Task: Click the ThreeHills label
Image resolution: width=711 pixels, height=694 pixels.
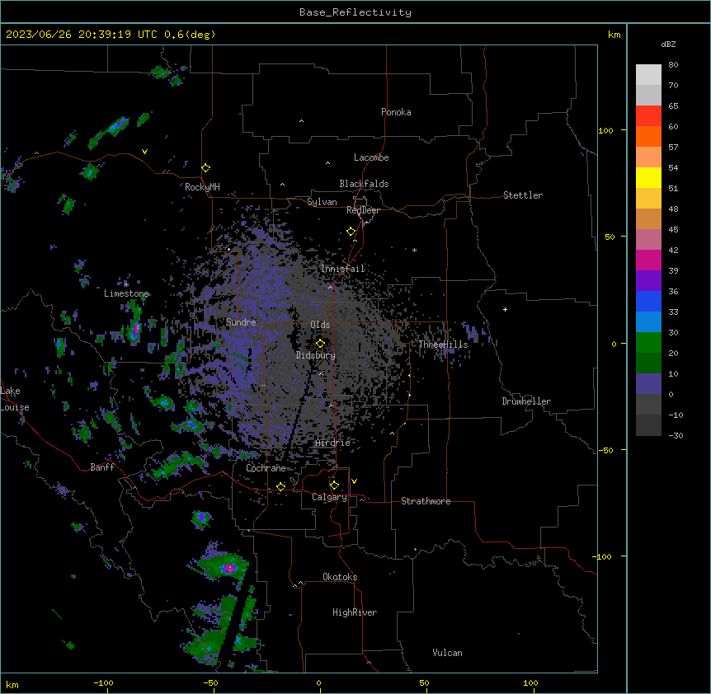Action: [443, 345]
